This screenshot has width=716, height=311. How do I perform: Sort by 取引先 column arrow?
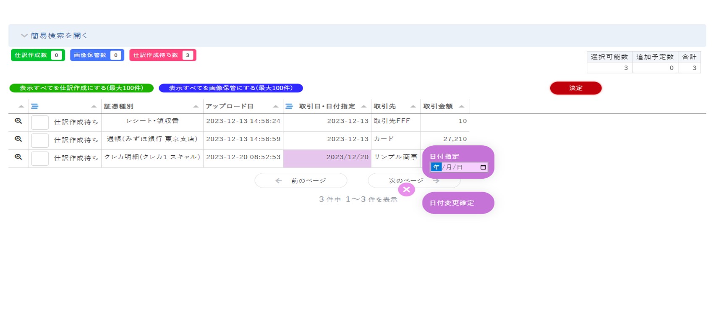[413, 107]
